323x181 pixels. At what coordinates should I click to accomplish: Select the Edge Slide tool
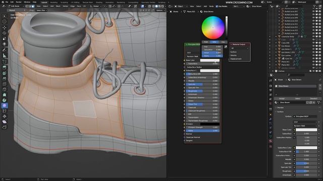(x=5, y=111)
